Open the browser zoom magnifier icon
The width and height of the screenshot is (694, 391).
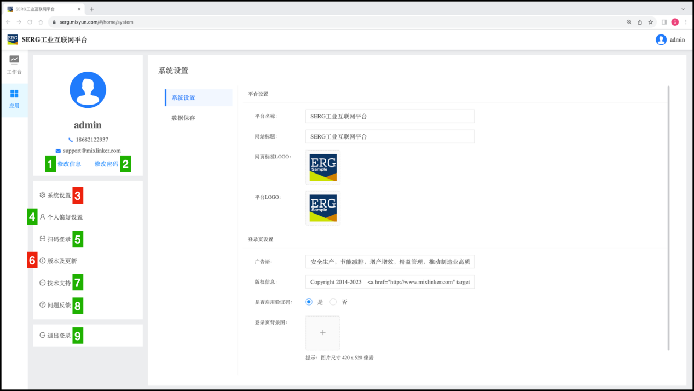pyautogui.click(x=629, y=22)
